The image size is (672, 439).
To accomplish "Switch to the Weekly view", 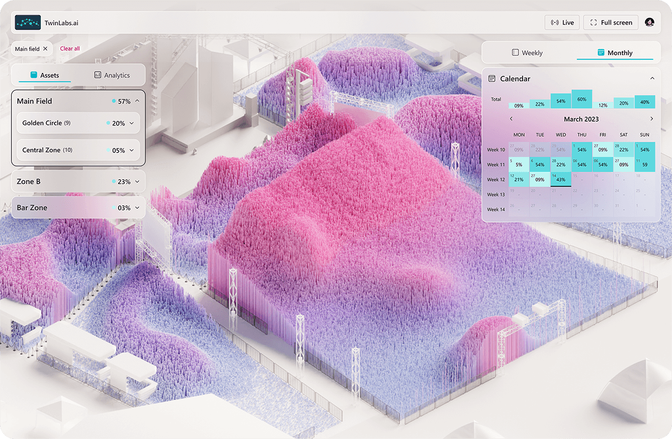I will [528, 52].
